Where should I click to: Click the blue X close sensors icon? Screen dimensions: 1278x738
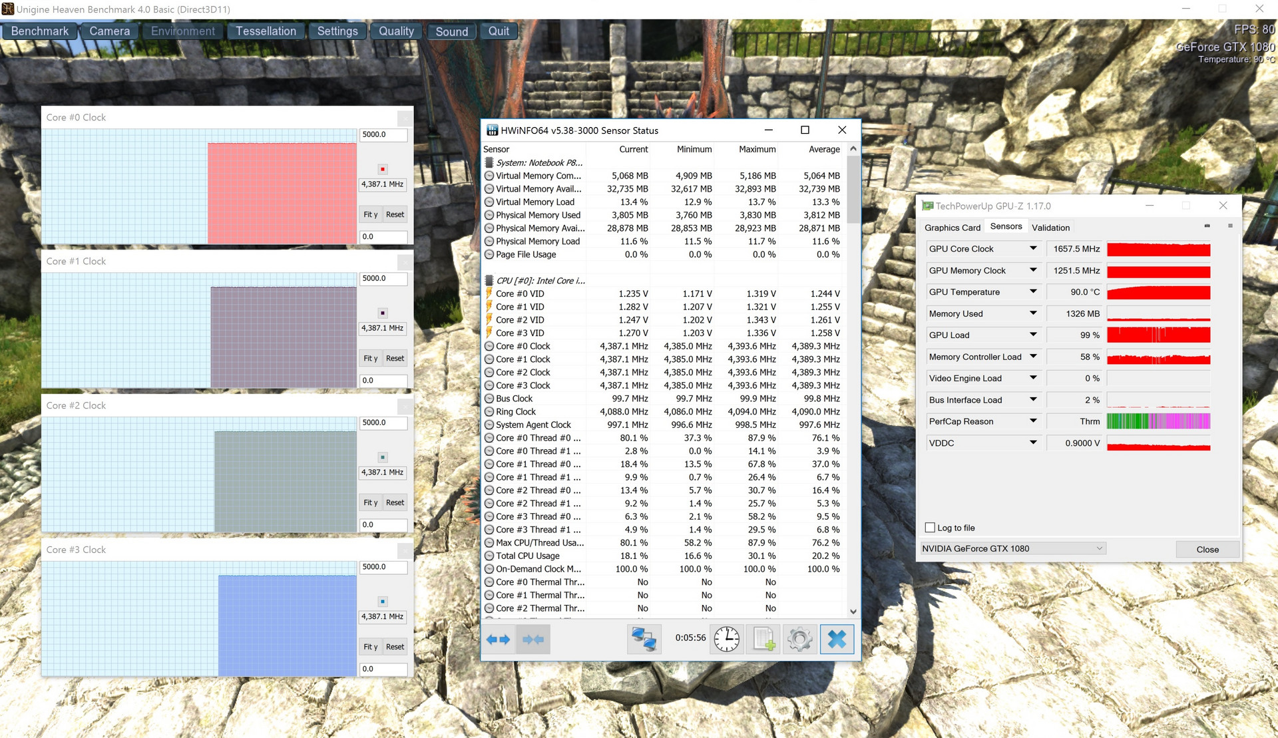click(837, 640)
